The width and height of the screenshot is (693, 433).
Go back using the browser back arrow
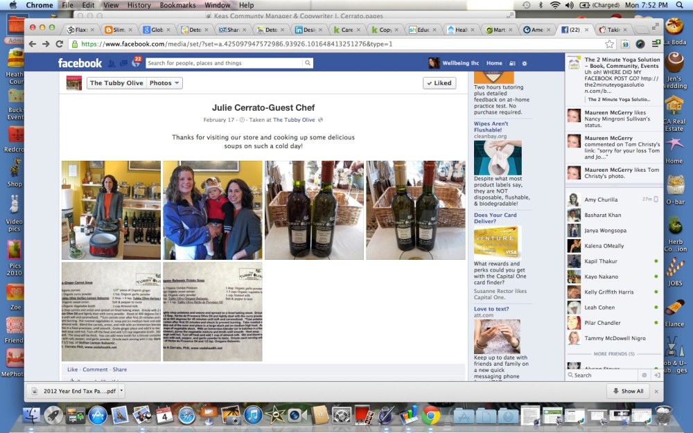point(33,43)
